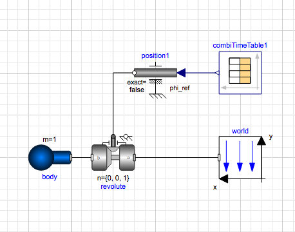295x232 pixels.
Task: Click the 'm=1' parameter text
Action: tap(50, 139)
